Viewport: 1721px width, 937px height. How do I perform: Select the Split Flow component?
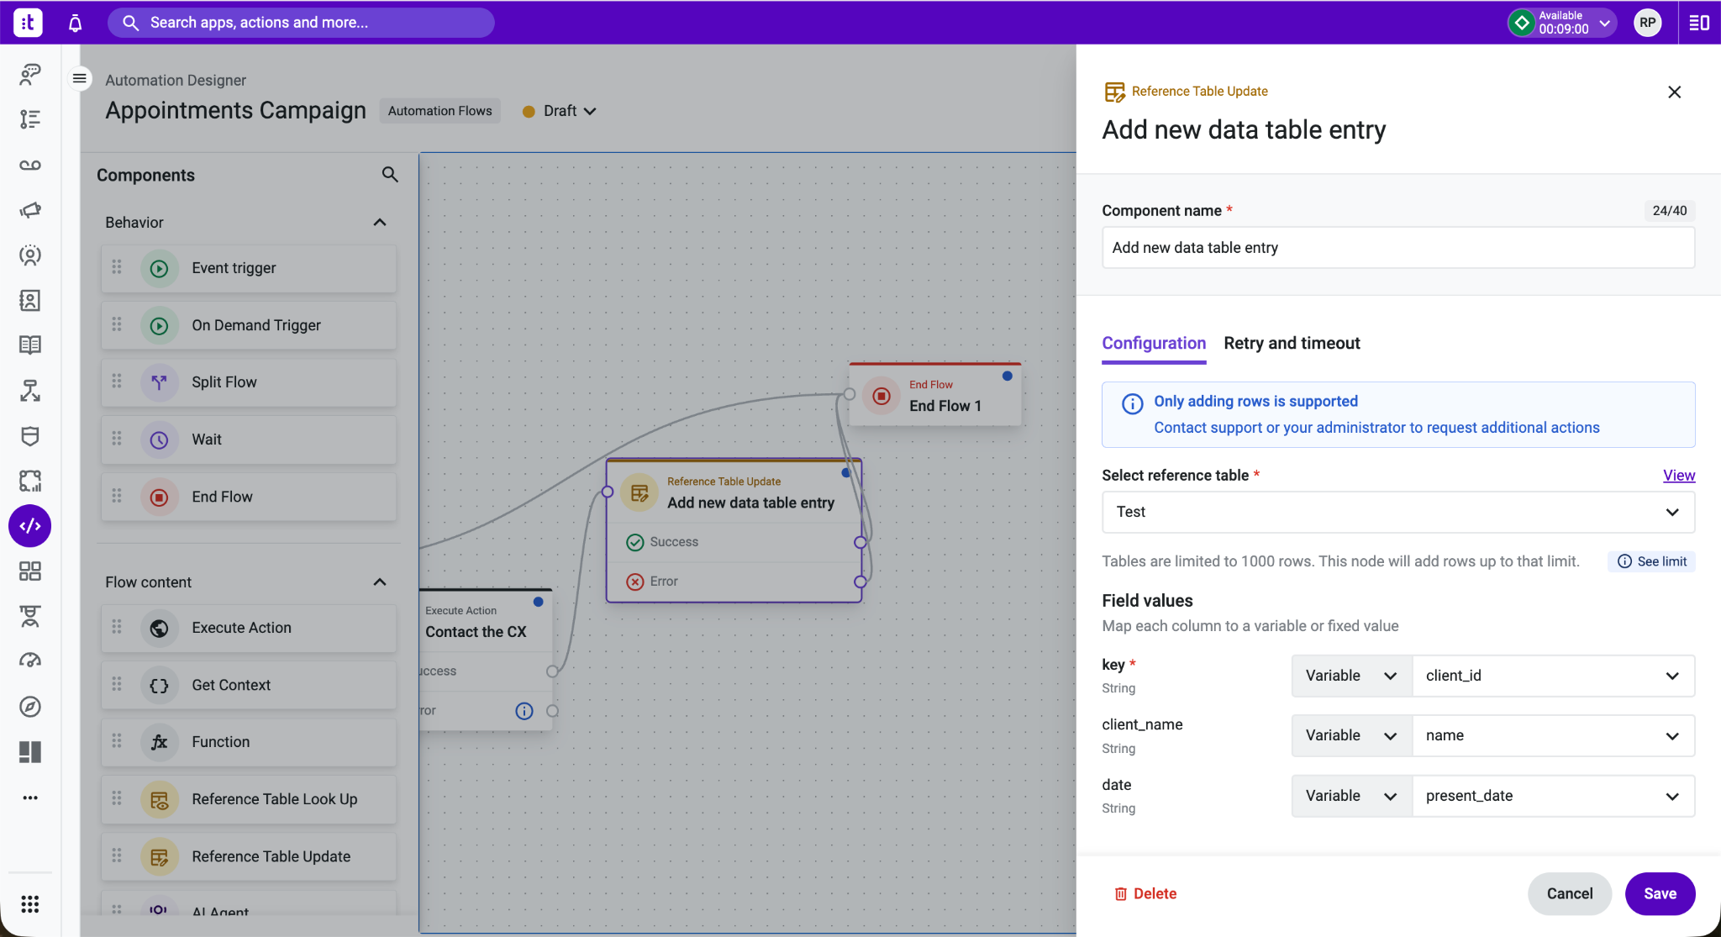tap(249, 382)
